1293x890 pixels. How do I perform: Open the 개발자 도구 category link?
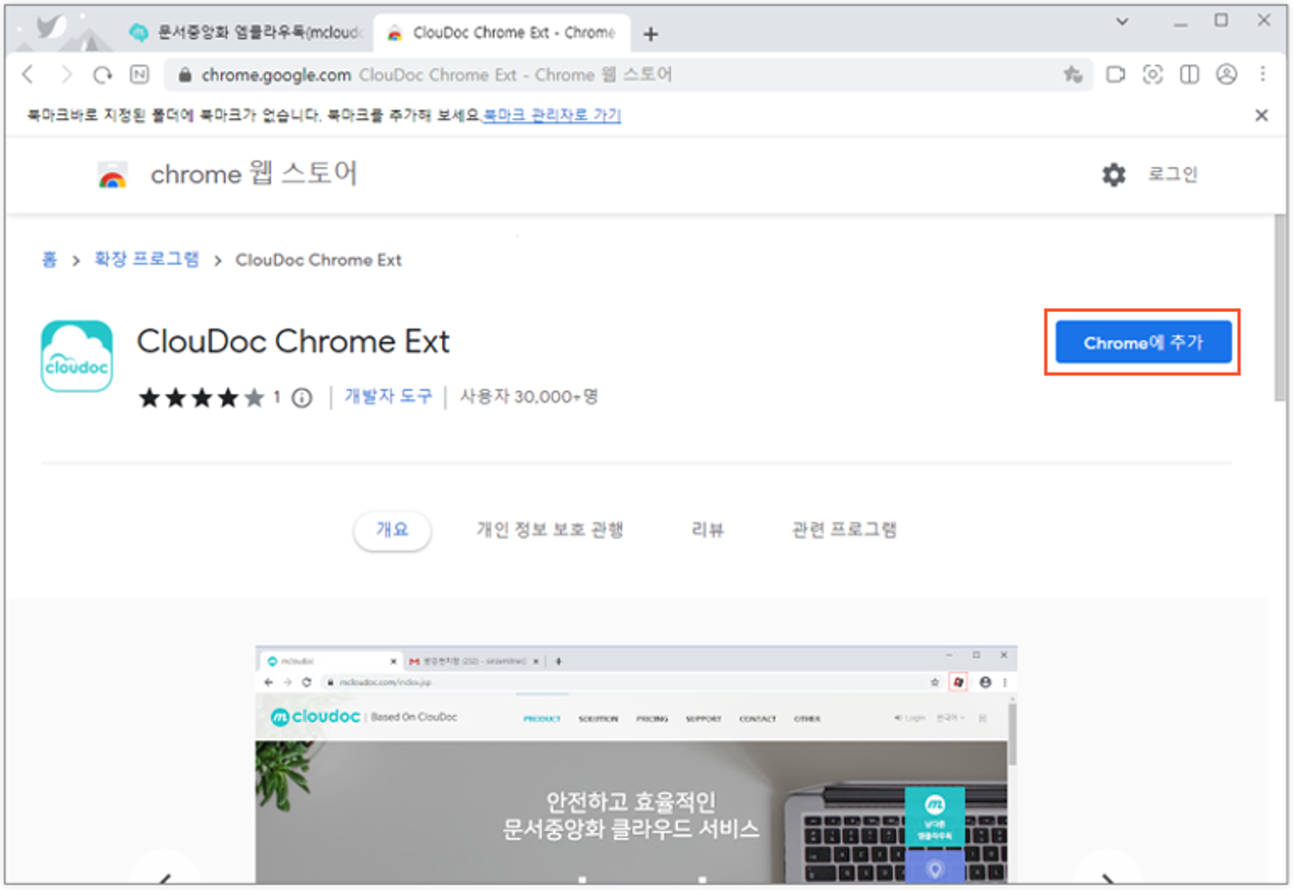coord(387,396)
